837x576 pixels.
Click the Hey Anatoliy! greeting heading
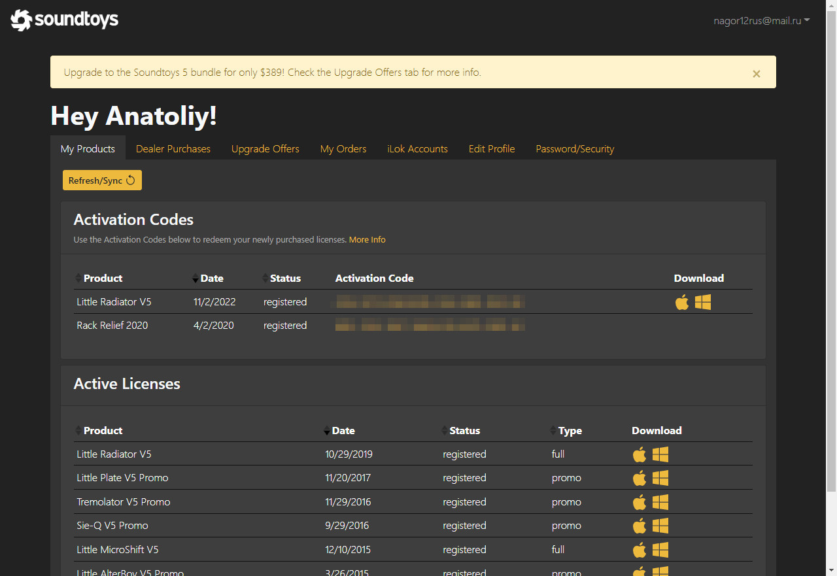(133, 116)
